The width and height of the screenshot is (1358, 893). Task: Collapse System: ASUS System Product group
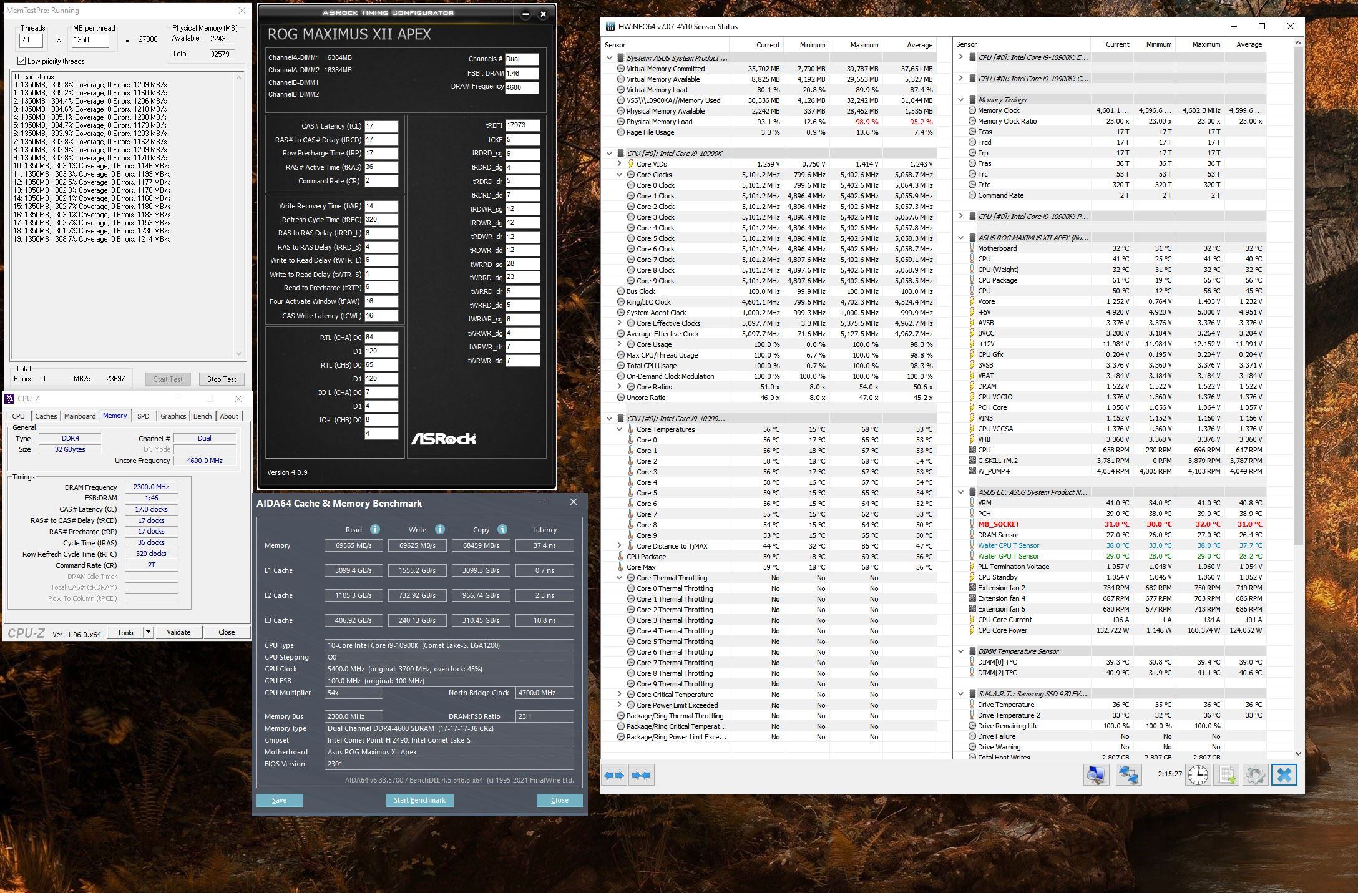pos(609,58)
